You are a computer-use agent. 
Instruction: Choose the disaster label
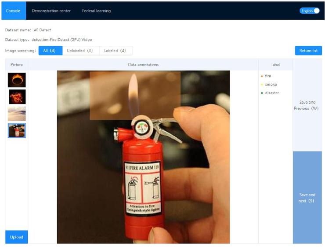click(272, 93)
